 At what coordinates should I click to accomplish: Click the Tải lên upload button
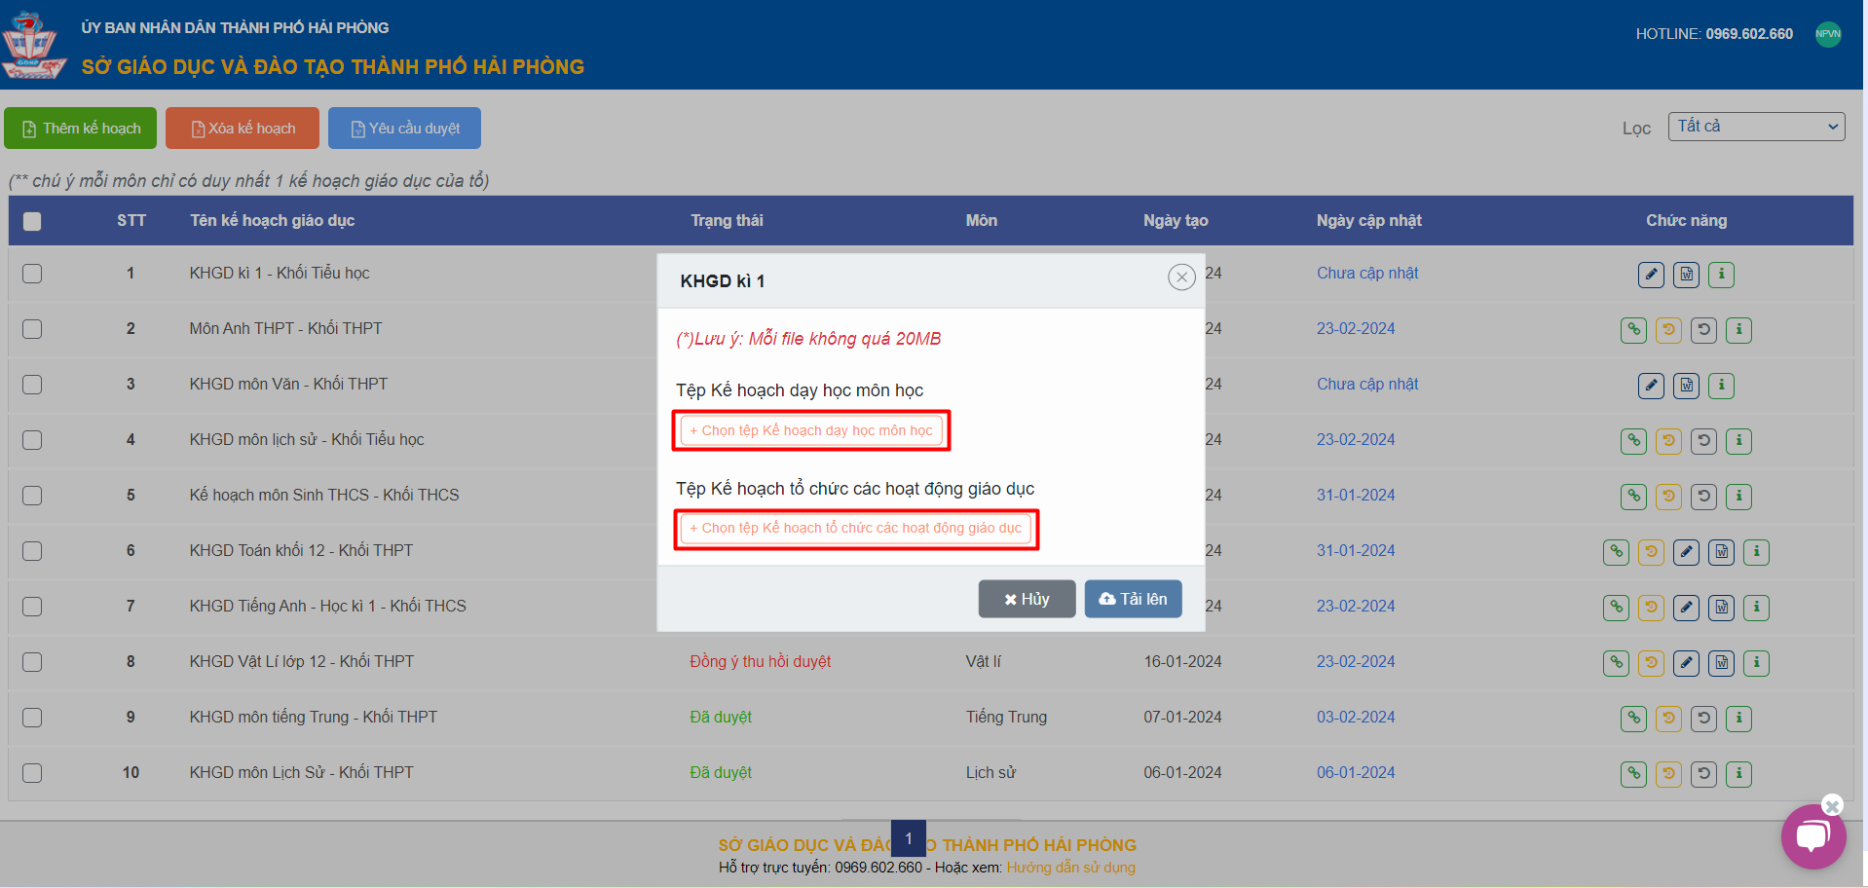(1133, 599)
